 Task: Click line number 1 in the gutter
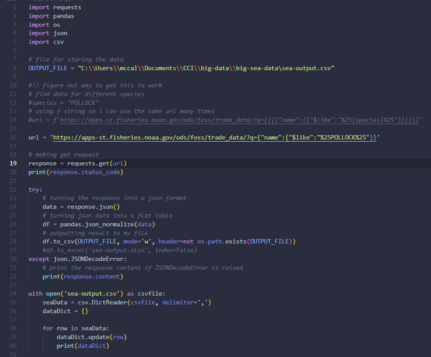[14, 7]
